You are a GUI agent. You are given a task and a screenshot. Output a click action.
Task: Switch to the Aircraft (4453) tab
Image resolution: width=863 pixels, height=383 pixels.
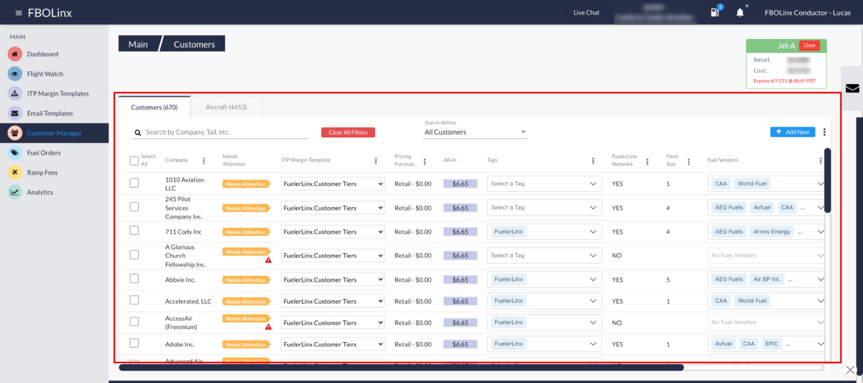point(227,107)
